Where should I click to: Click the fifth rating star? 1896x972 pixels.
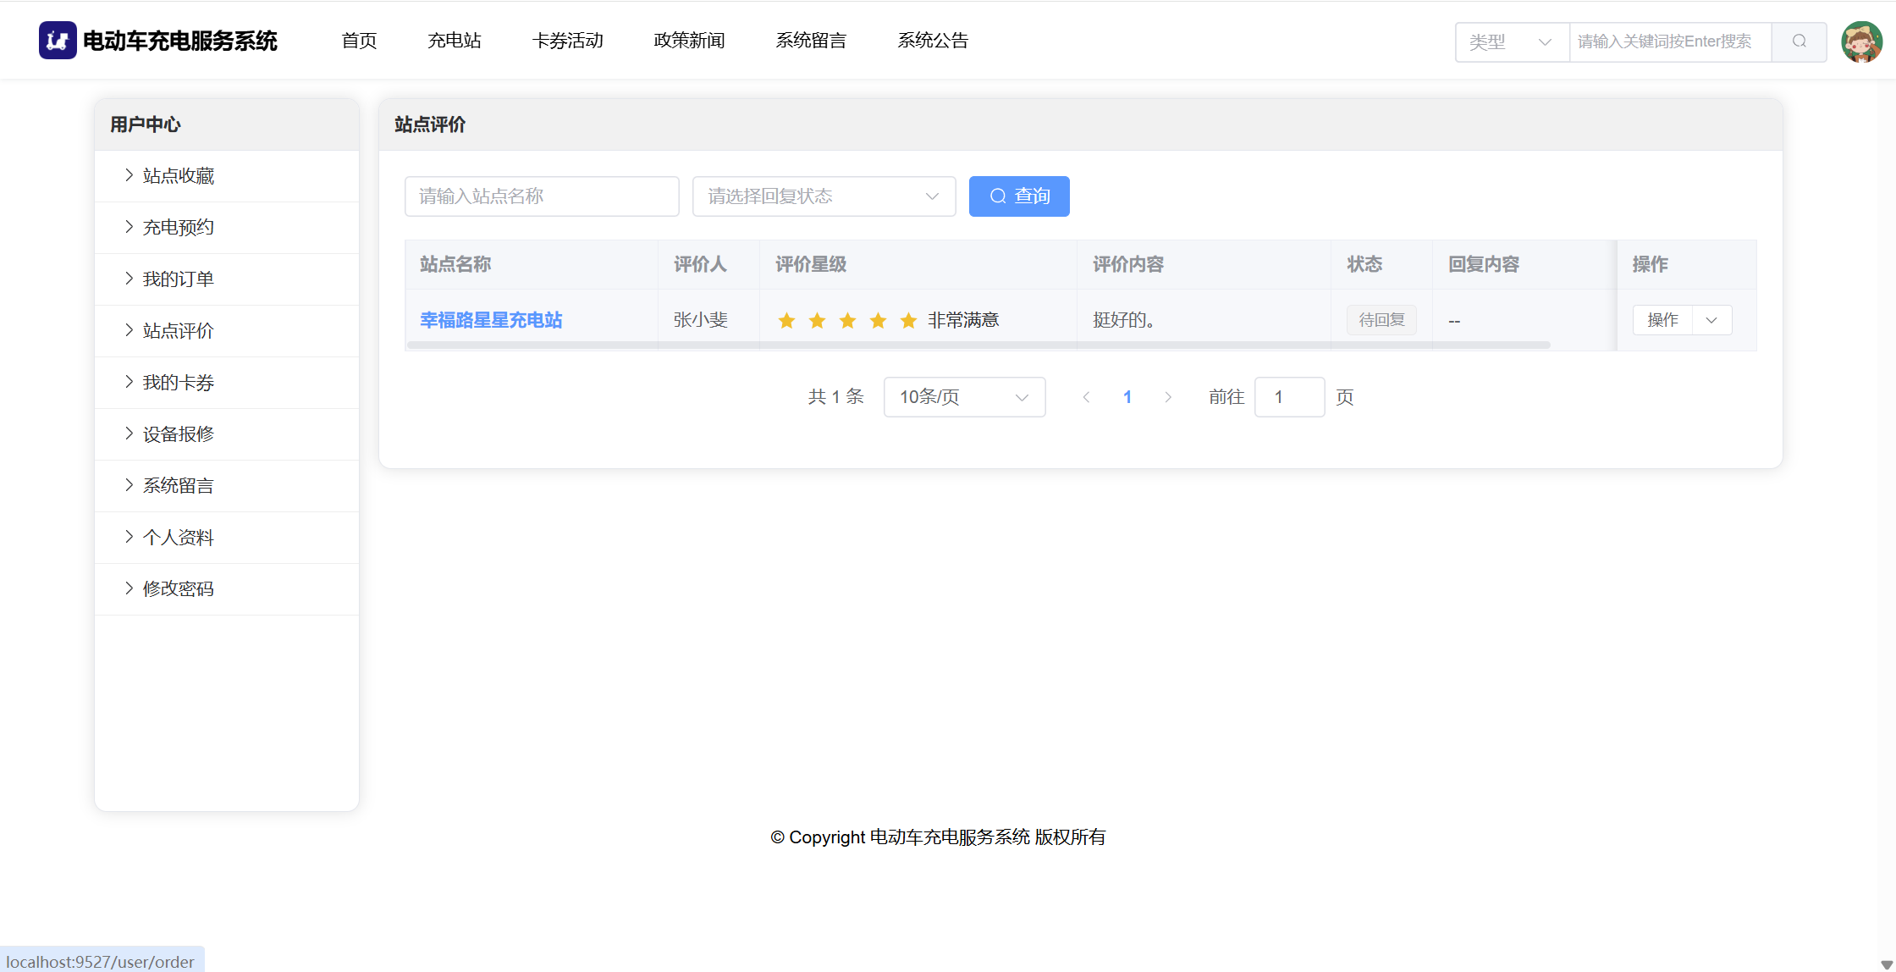coord(908,320)
